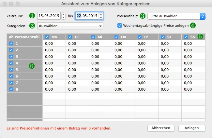Uncheck the Mi weekday column checkbox
This screenshot has height=138, width=212.
(93, 37)
